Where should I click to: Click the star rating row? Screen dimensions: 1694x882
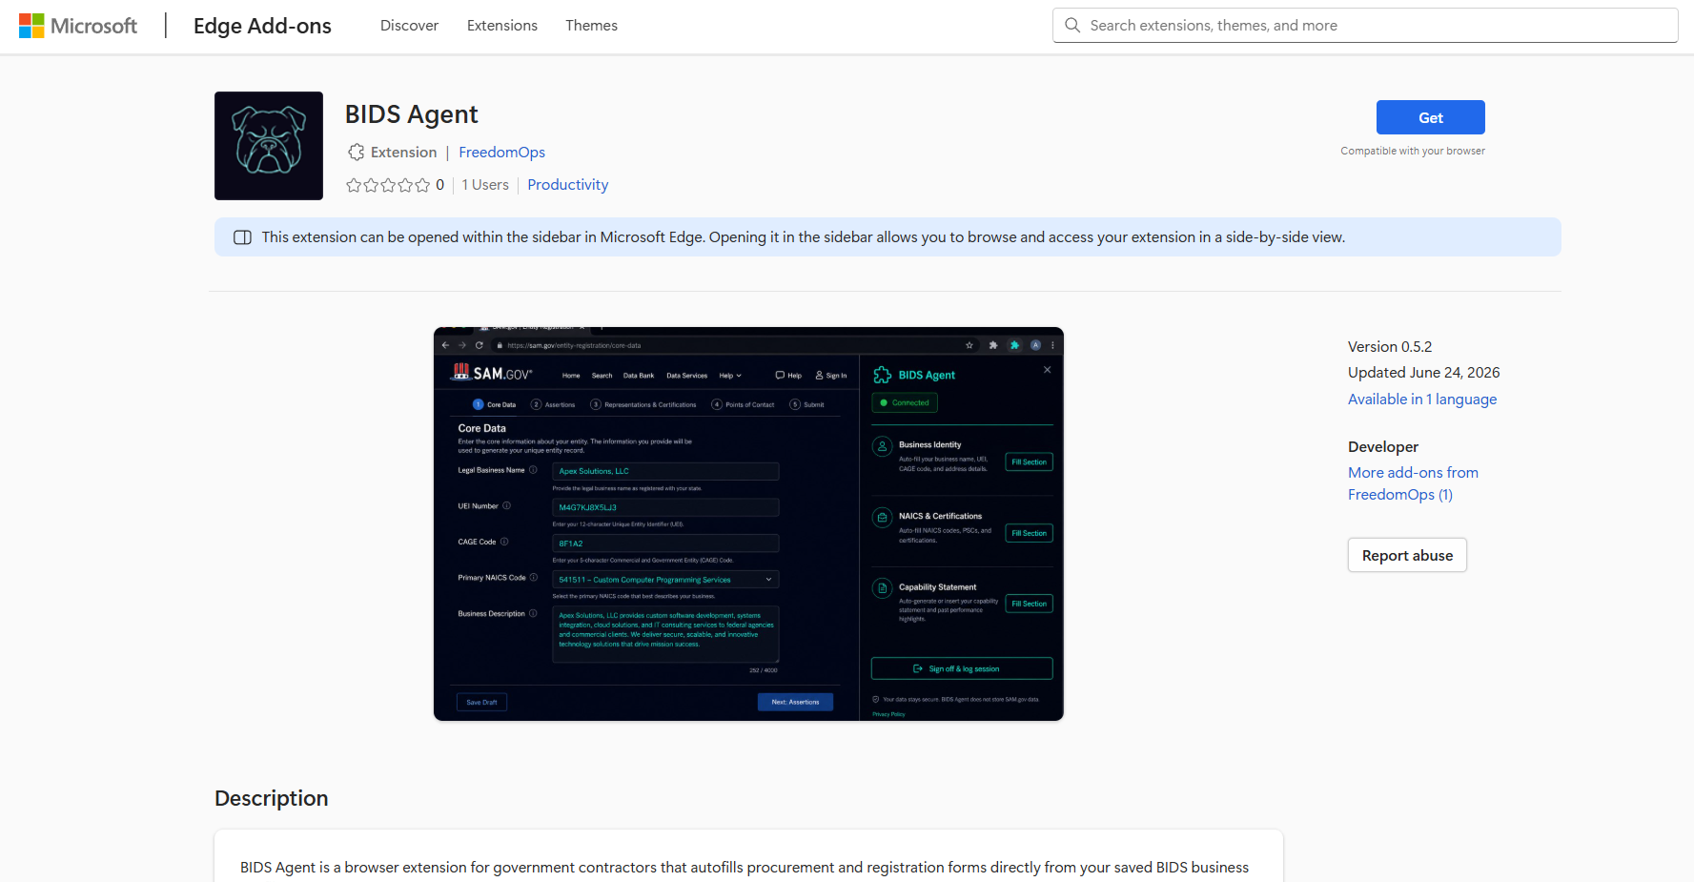coord(388,185)
